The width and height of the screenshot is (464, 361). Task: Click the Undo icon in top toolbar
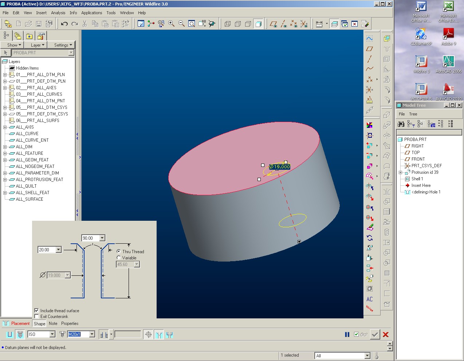click(x=64, y=24)
